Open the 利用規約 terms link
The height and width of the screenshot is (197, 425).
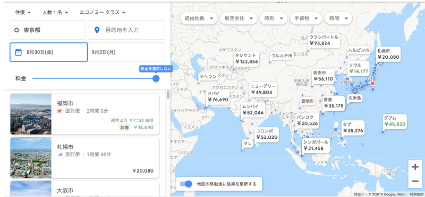click(x=416, y=194)
